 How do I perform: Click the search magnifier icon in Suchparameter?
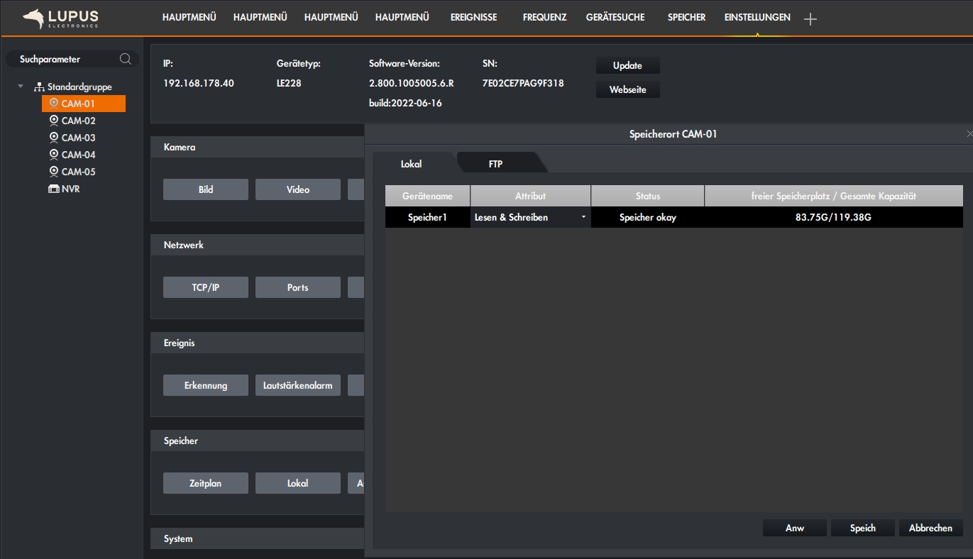coord(126,59)
